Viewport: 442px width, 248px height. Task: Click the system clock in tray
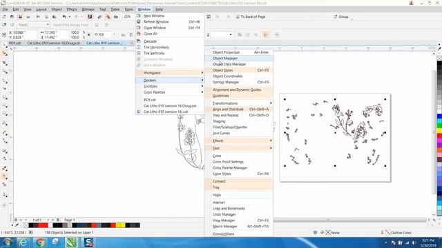pyautogui.click(x=428, y=242)
